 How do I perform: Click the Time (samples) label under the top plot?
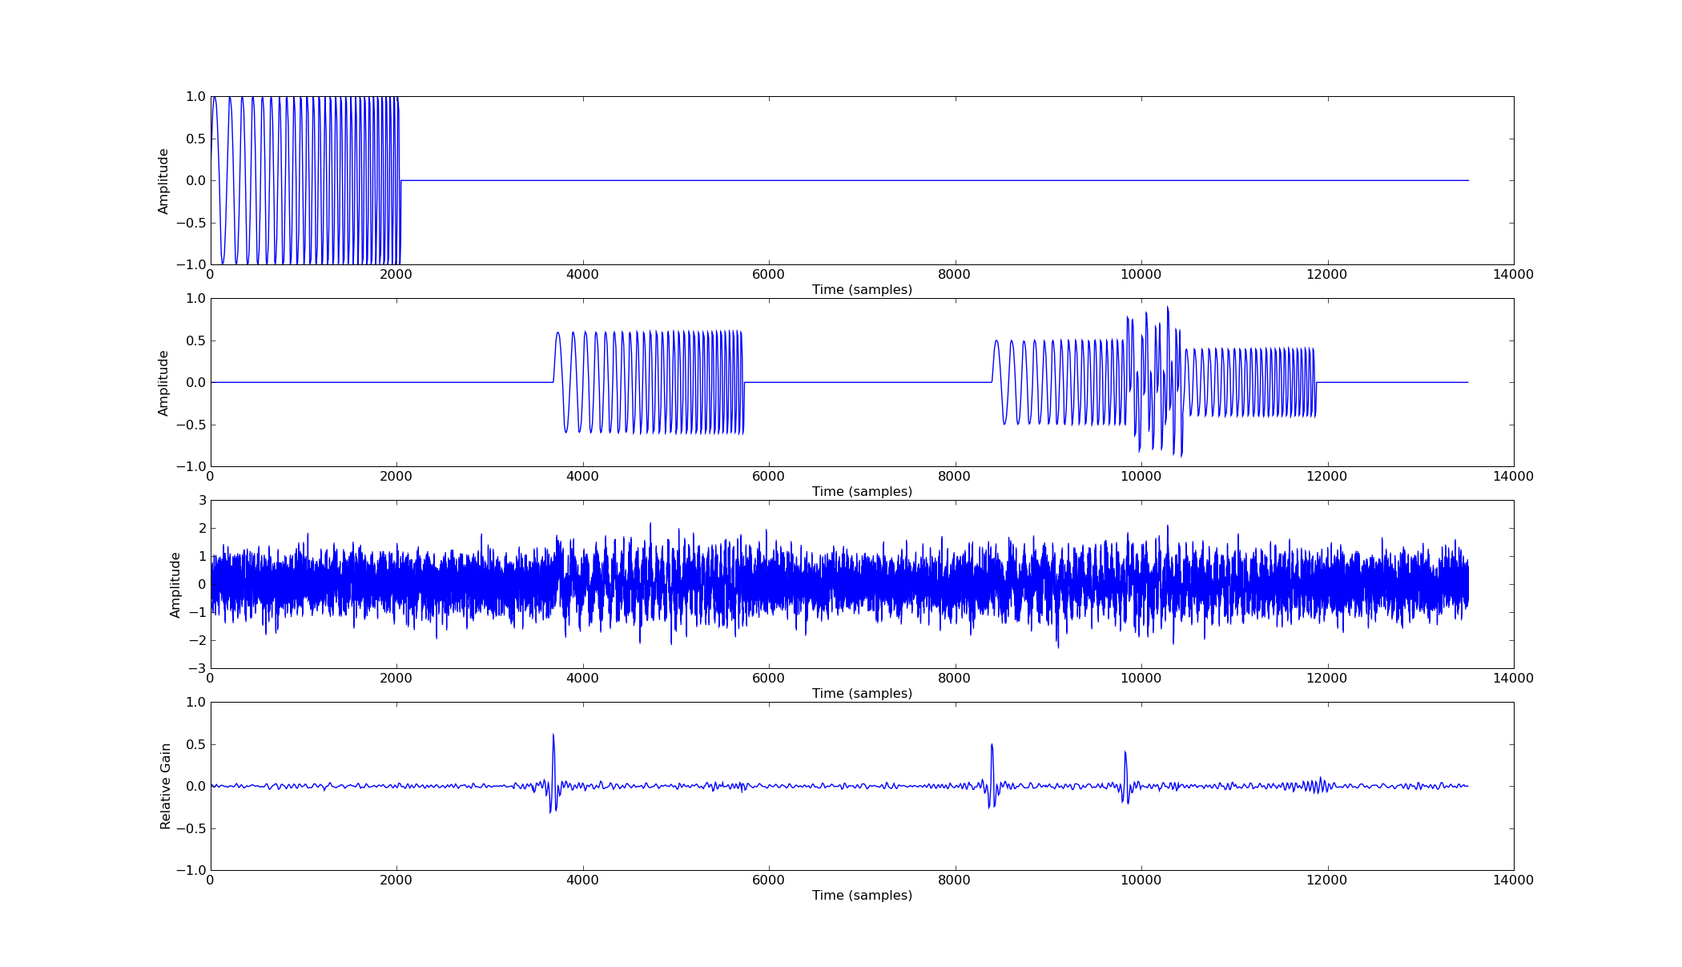click(x=861, y=290)
